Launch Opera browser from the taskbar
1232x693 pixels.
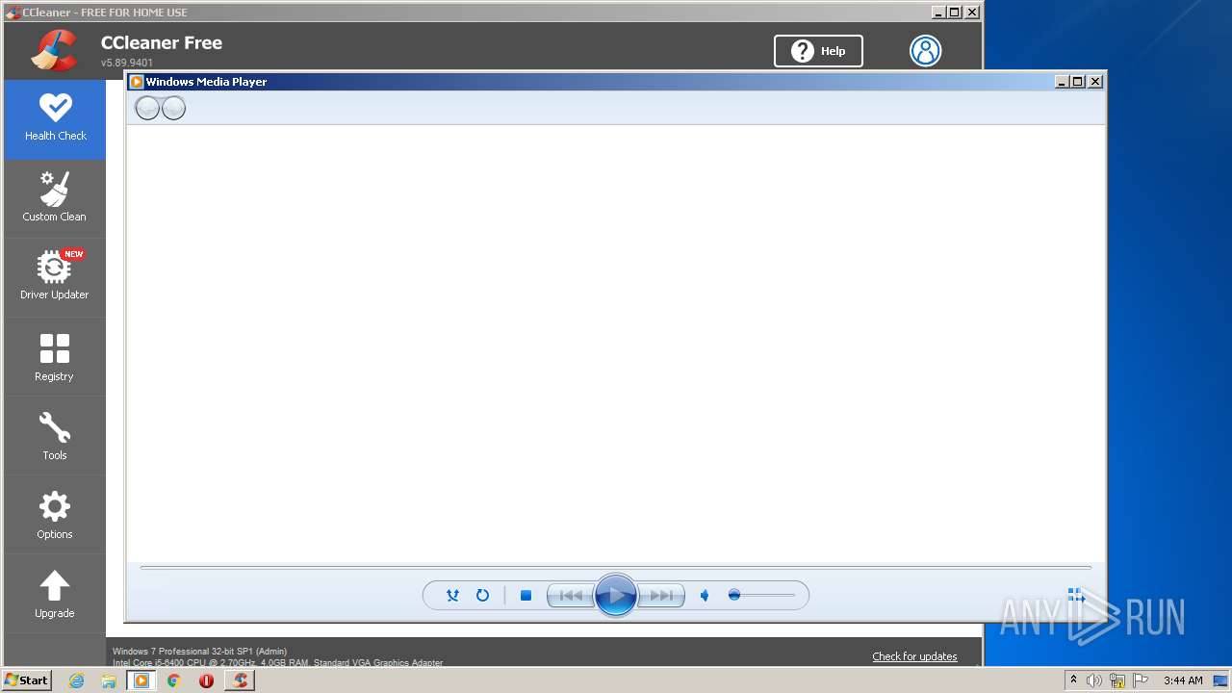coord(206,680)
